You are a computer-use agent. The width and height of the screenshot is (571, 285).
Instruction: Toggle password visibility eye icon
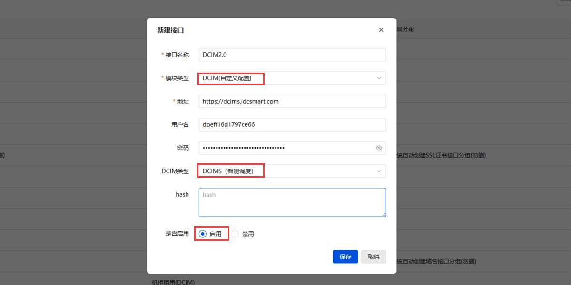(379, 148)
